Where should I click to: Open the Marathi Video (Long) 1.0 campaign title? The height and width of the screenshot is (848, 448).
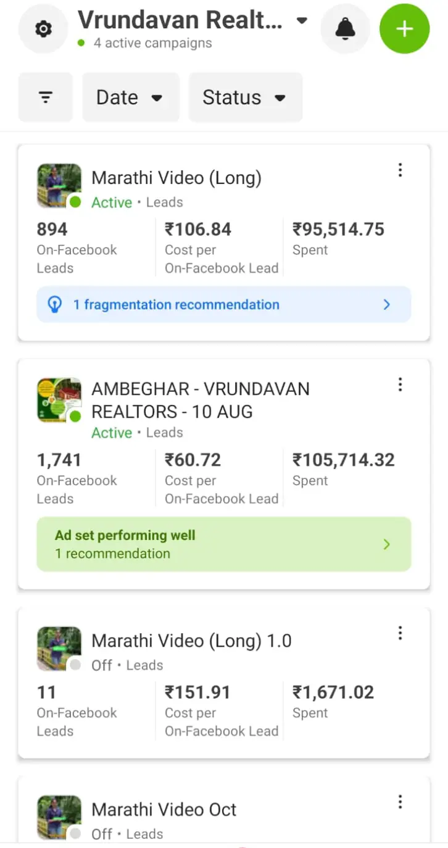(191, 641)
